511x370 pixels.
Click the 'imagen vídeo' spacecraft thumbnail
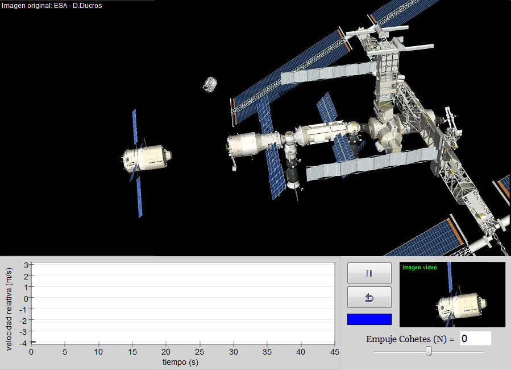coord(452,294)
